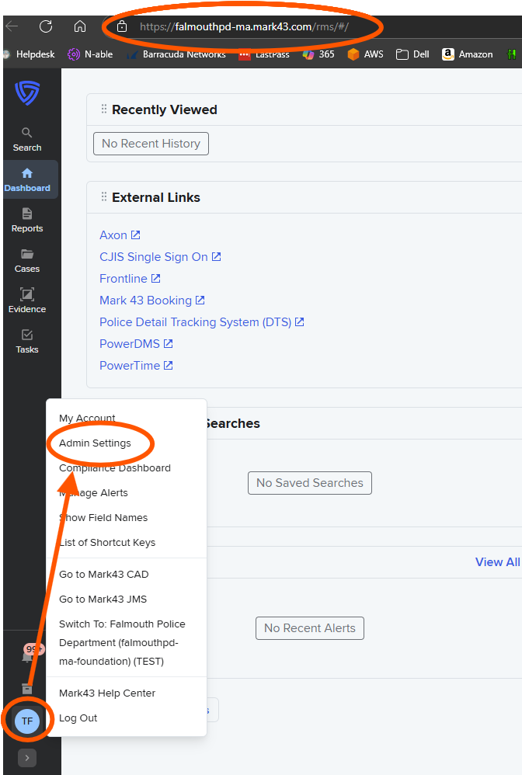
Task: Open Police Detail Tracking System link
Action: click(202, 322)
